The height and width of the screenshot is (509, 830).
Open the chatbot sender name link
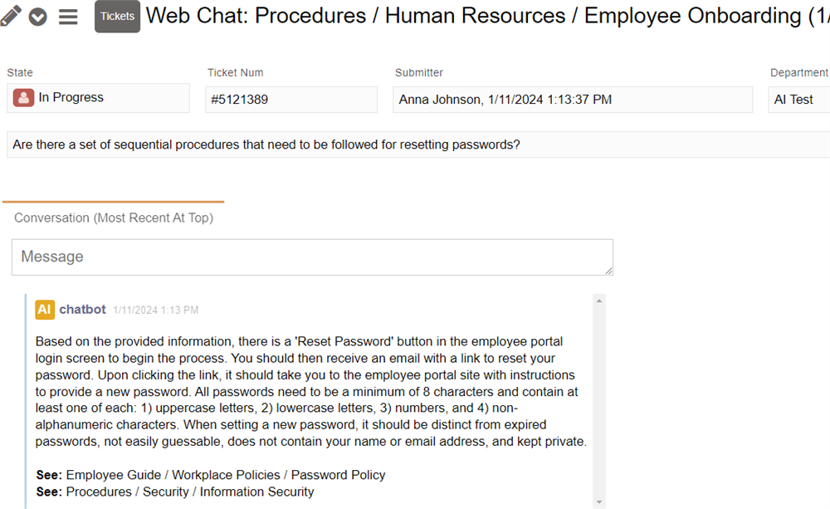[82, 310]
